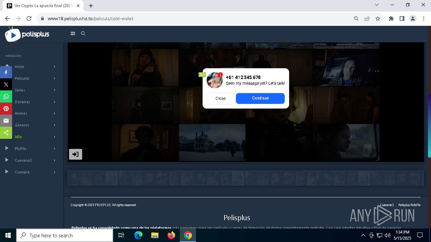This screenshot has height=242, width=431.
Task: Expand Series submenu arrow
Action: [x=55, y=90]
